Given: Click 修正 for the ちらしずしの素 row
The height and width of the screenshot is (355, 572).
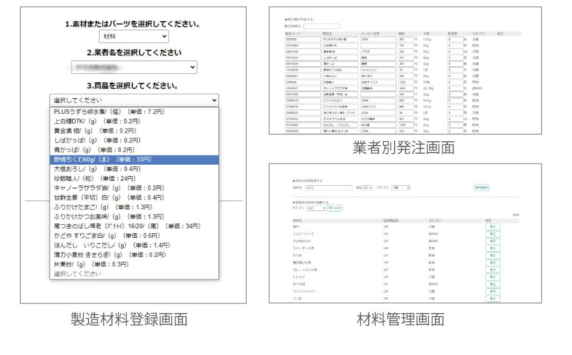Looking at the screenshot, I should tap(492, 248).
